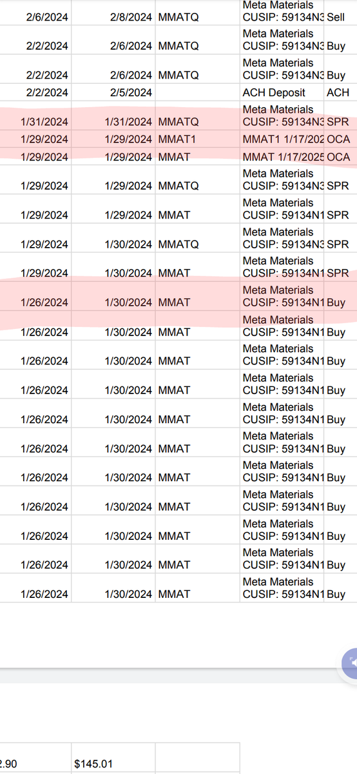This screenshot has height=774, width=357.
Task: Select the cell containing $145.01
Action: tap(113, 764)
